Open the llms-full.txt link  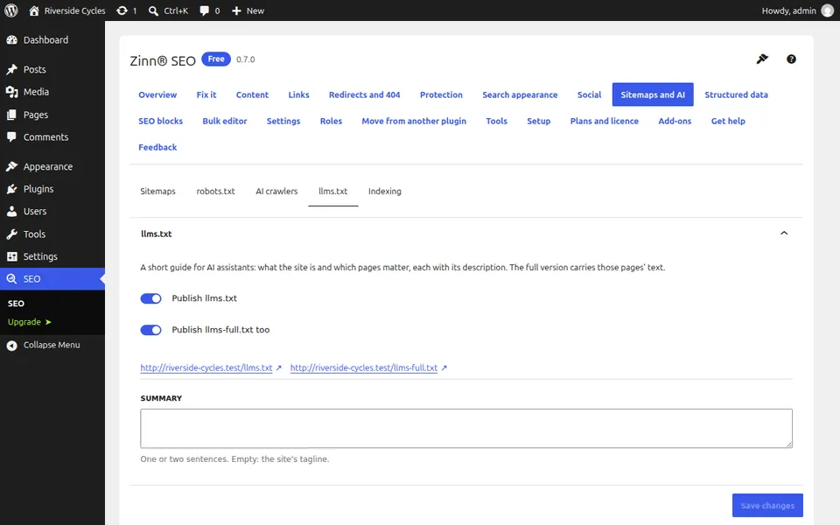coord(364,367)
